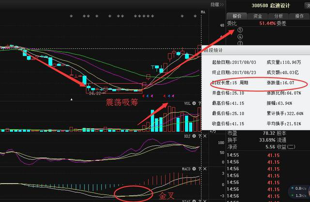Open KDJ indicator settings gear
Screen dimensions: 310x202
(193, 137)
